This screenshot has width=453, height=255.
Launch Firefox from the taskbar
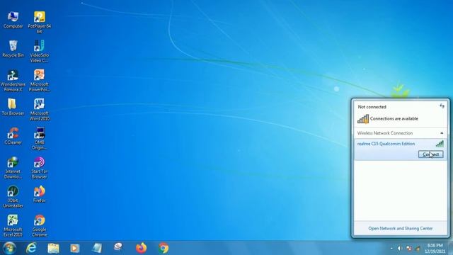pyautogui.click(x=141, y=248)
